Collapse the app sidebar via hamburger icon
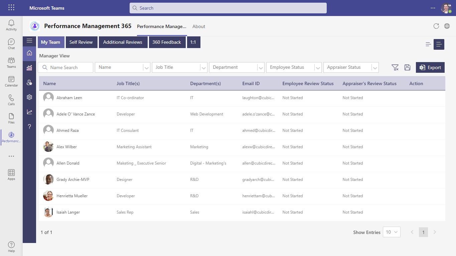This screenshot has height=256, width=456. [x=29, y=41]
